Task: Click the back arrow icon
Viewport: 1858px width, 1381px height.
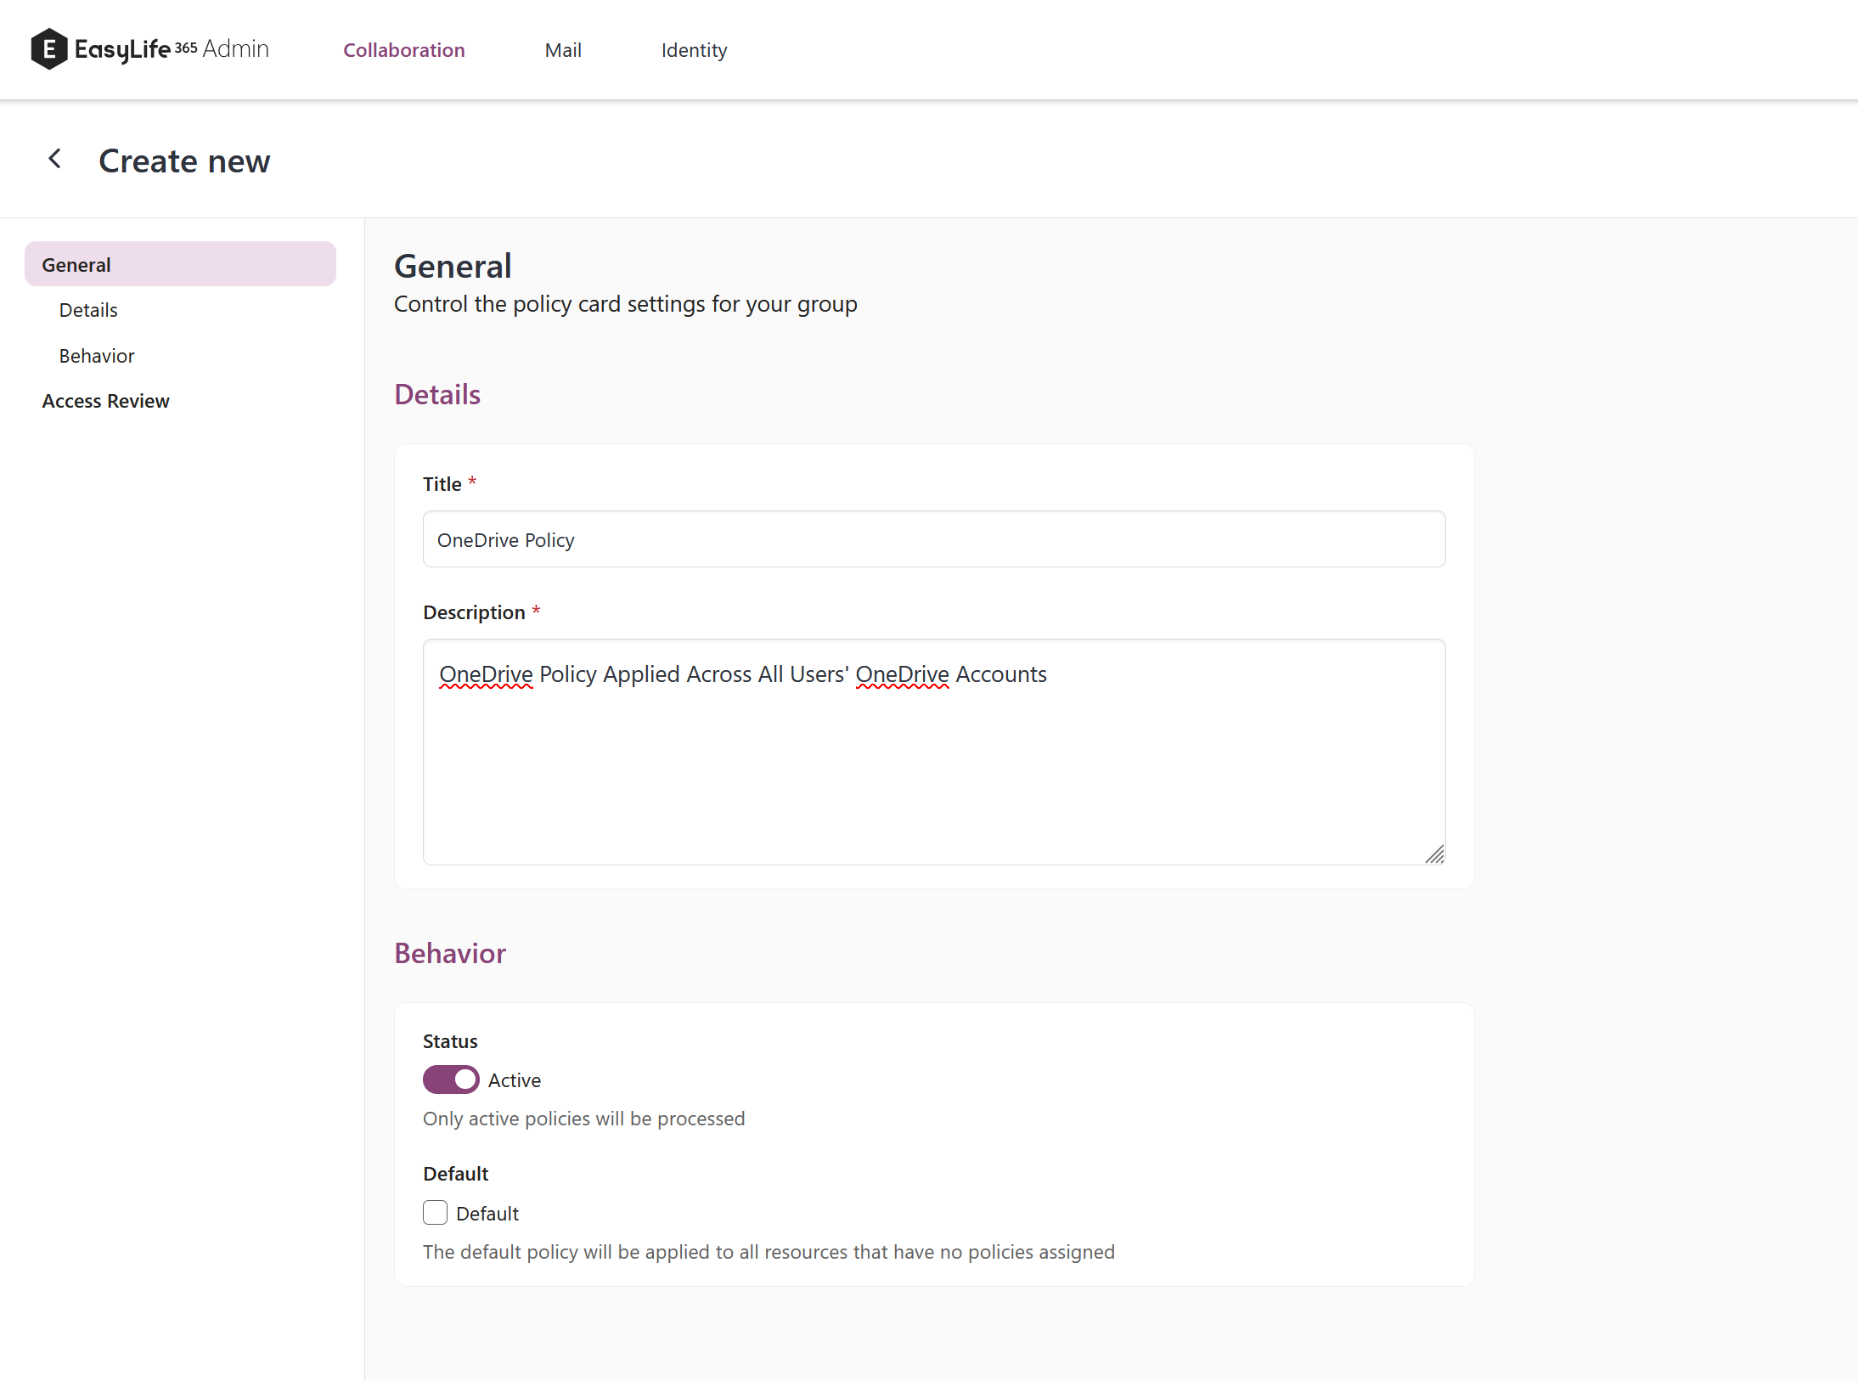Action: point(55,159)
